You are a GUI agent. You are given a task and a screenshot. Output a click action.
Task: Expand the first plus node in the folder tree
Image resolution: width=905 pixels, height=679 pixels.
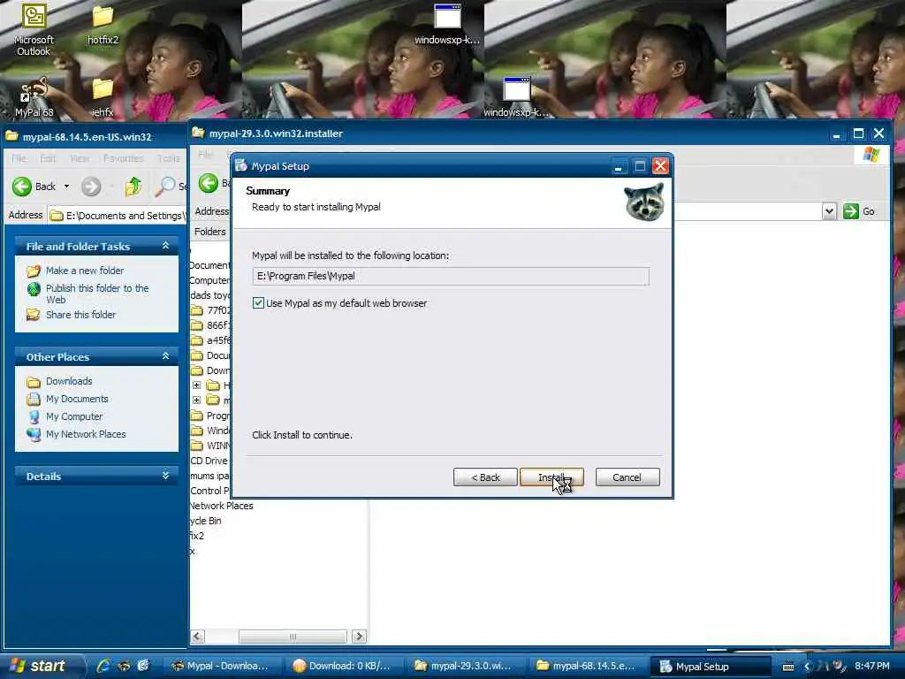pos(196,385)
